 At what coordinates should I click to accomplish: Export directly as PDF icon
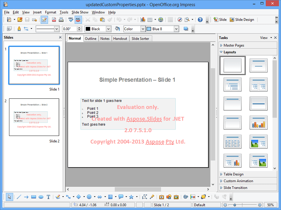[x=54, y=20]
